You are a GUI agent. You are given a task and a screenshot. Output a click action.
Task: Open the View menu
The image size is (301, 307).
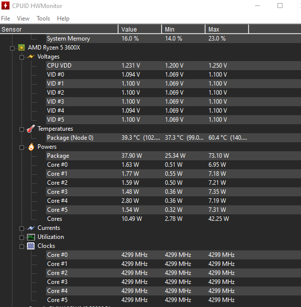(23, 19)
